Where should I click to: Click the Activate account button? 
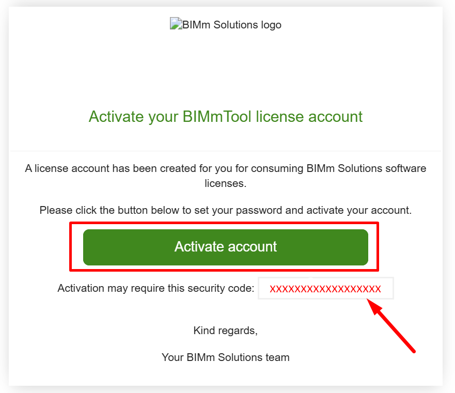click(x=226, y=247)
